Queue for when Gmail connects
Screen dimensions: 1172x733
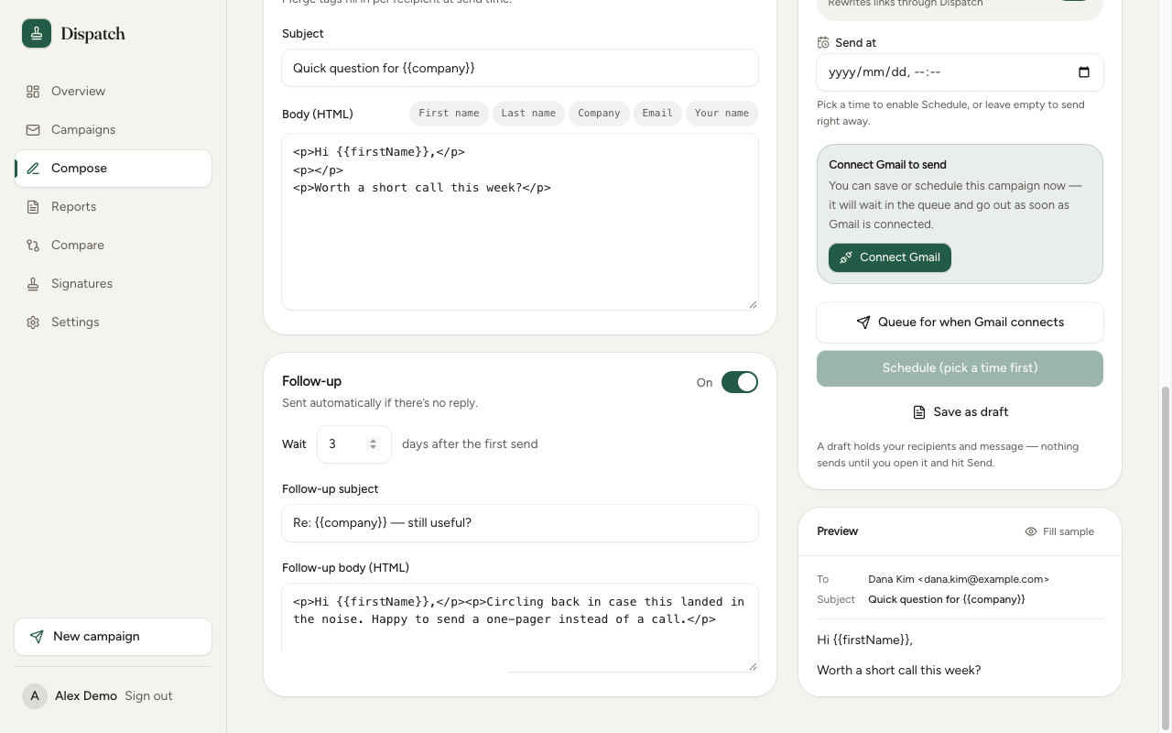pyautogui.click(x=960, y=323)
